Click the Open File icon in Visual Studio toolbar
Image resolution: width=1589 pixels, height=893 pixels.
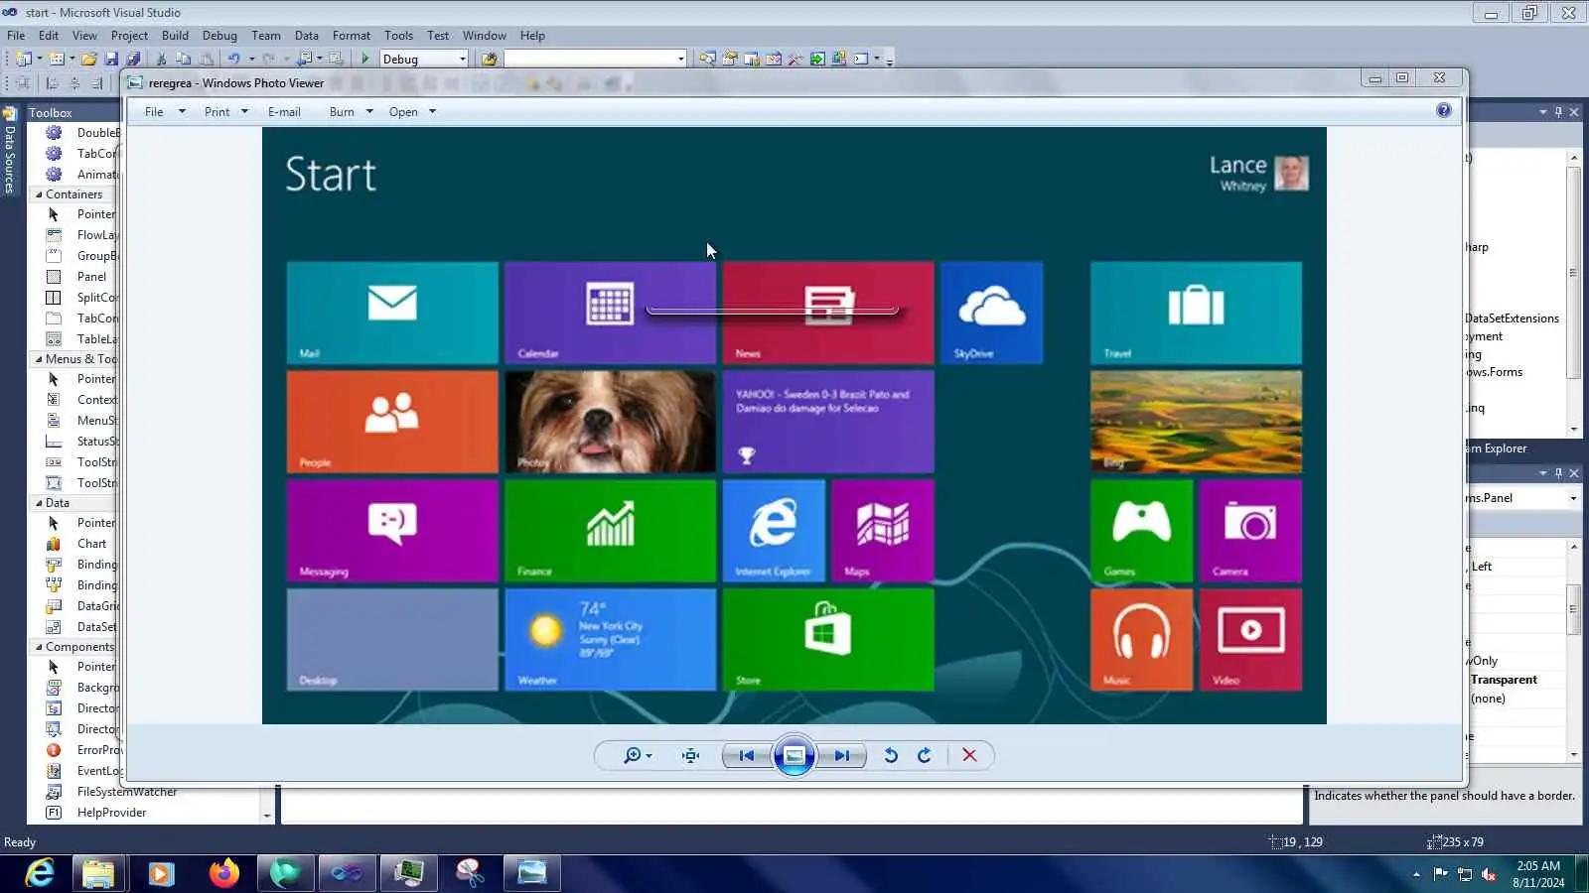[89, 59]
